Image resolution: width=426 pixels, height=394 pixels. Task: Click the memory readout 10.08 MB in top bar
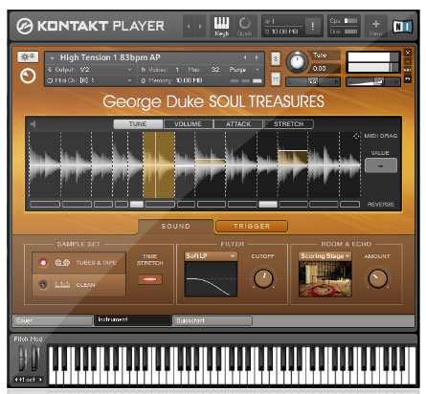coord(284,32)
